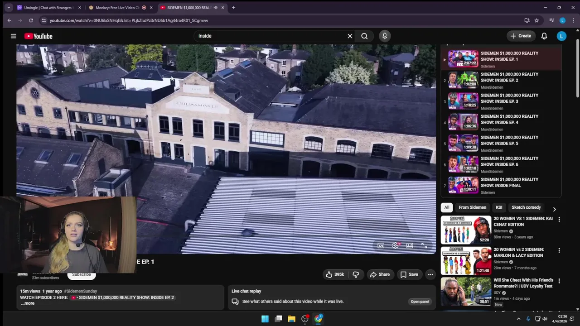The height and width of the screenshot is (326, 580).
Task: Open the YouTube hamburger guide menu
Action: (x=14, y=36)
